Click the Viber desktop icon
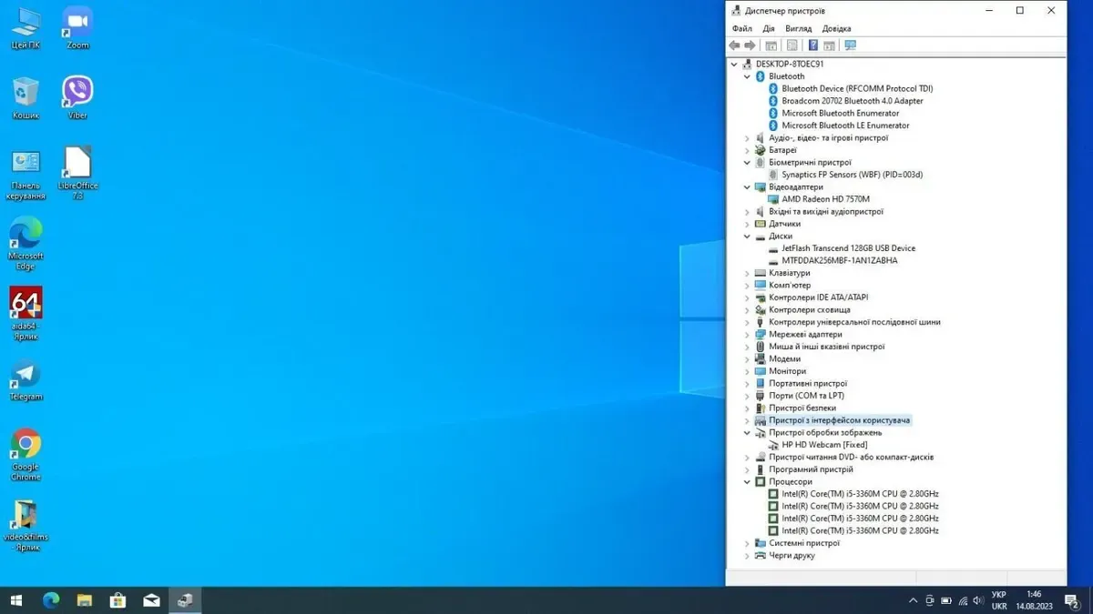 pos(77,93)
